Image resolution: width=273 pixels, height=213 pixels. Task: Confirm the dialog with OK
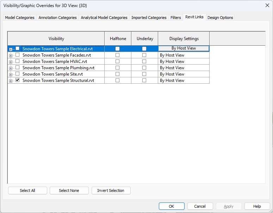pyautogui.click(x=172, y=206)
